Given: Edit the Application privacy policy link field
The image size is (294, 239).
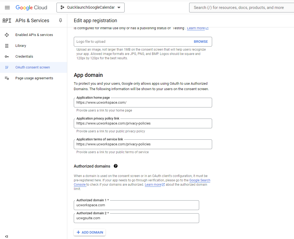Looking at the screenshot, I should click(143, 123).
